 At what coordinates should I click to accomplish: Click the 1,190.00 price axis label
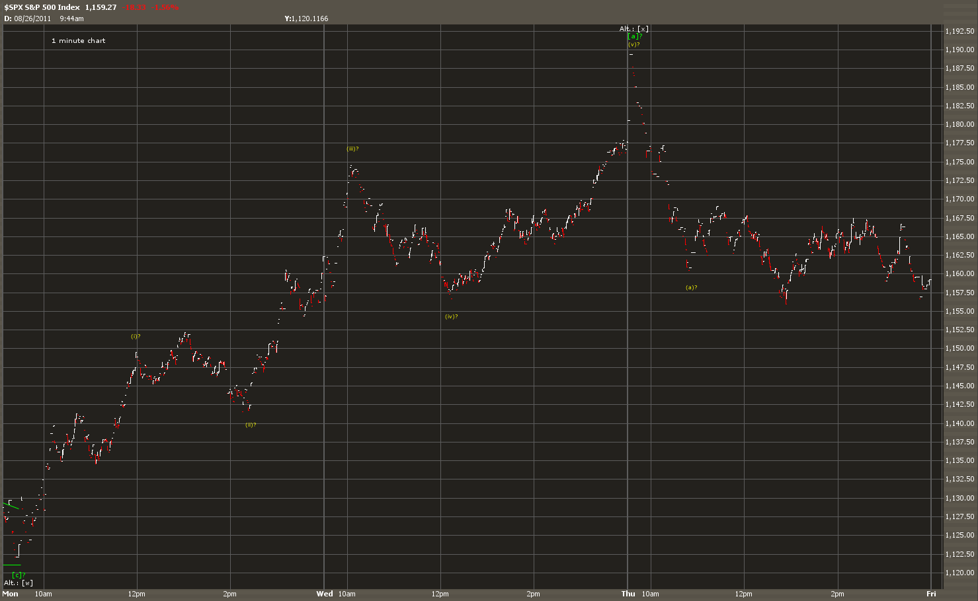(x=960, y=50)
